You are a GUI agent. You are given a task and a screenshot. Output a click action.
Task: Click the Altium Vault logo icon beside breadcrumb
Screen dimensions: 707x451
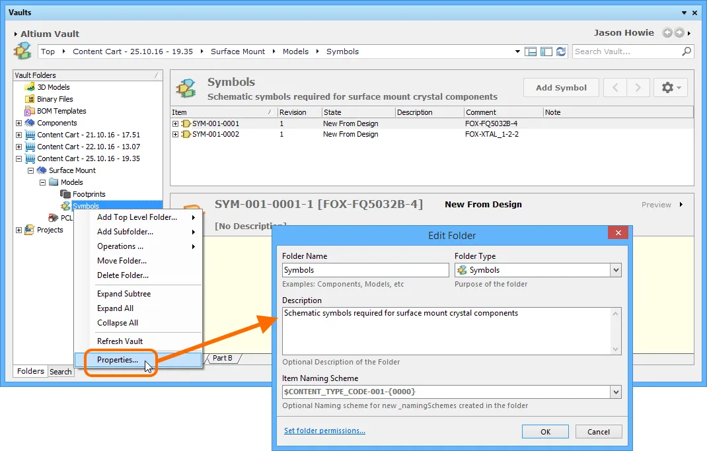pyautogui.click(x=22, y=50)
